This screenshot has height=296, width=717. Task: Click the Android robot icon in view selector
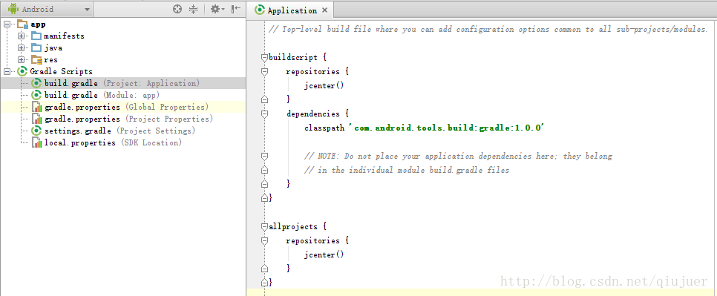[13, 9]
